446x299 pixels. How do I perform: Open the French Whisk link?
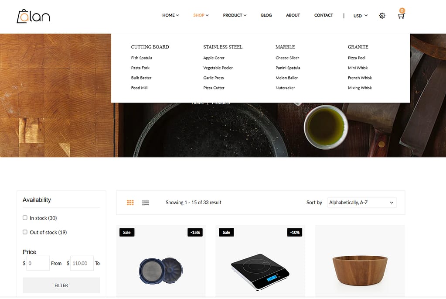click(x=360, y=78)
